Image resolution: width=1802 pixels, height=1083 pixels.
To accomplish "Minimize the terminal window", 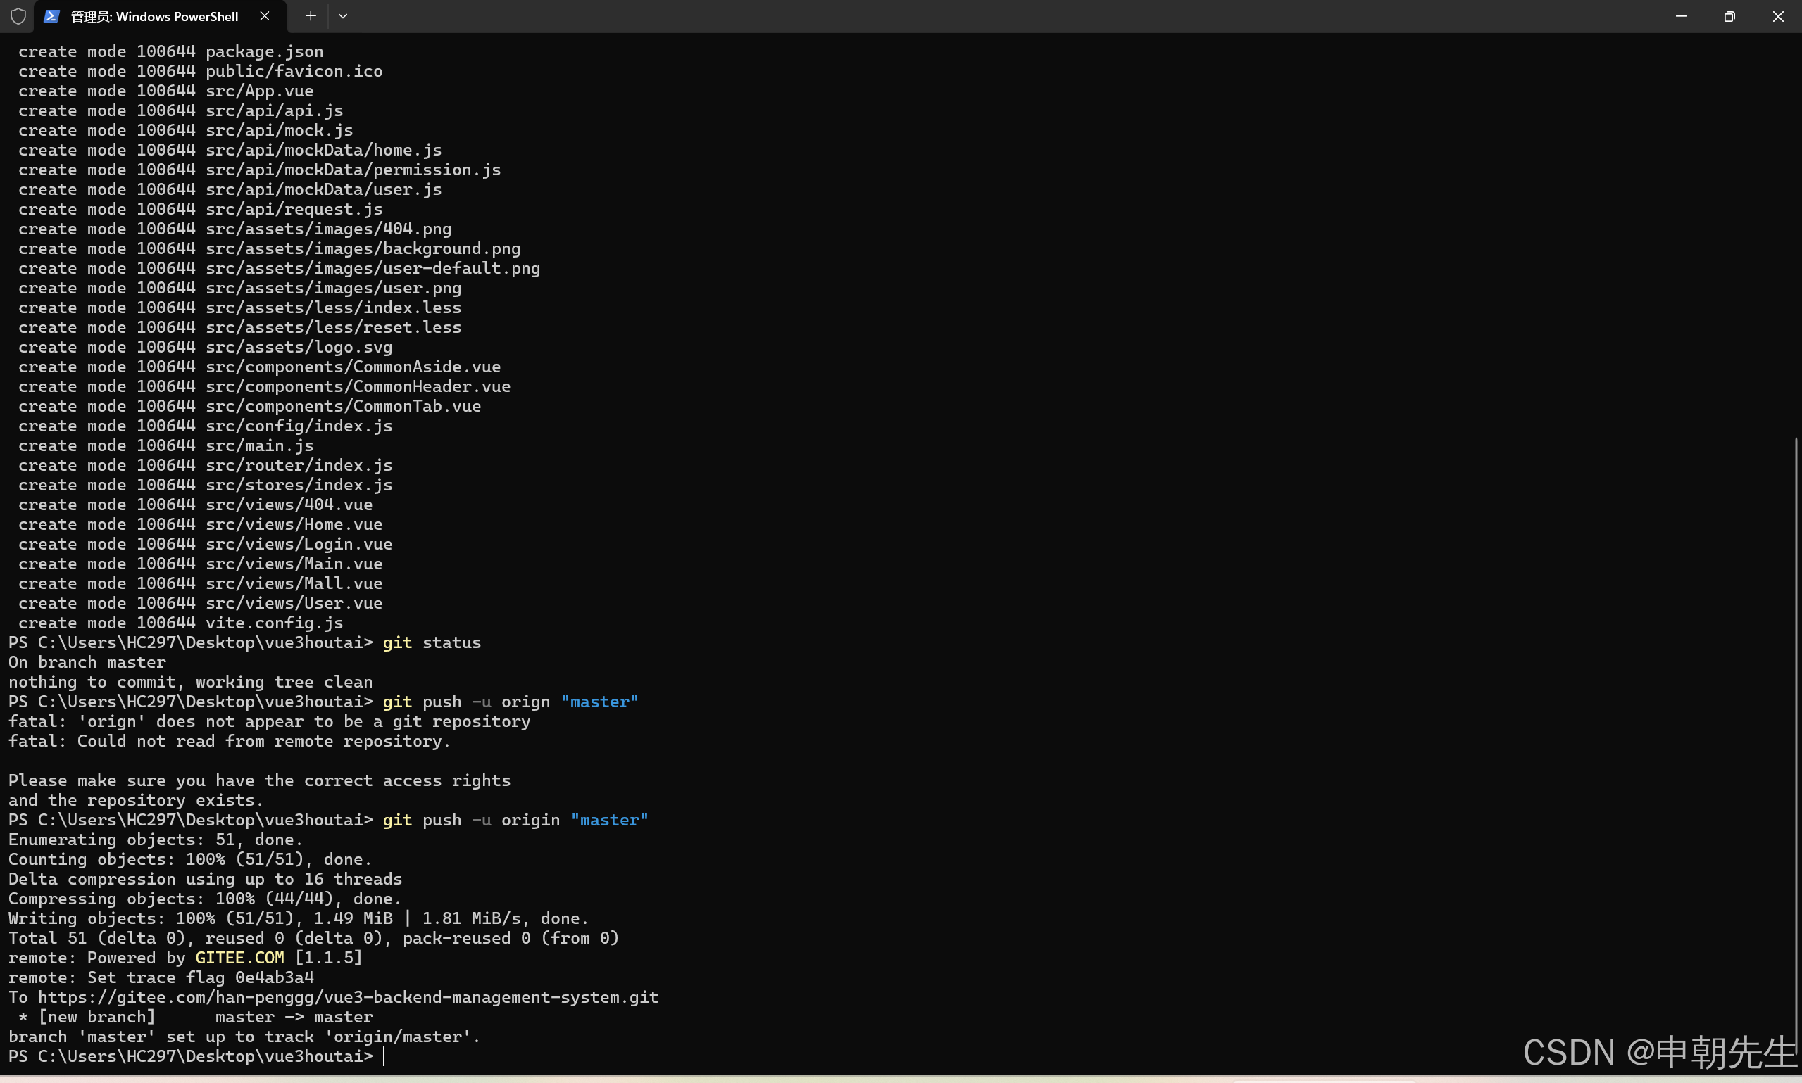I will point(1681,16).
